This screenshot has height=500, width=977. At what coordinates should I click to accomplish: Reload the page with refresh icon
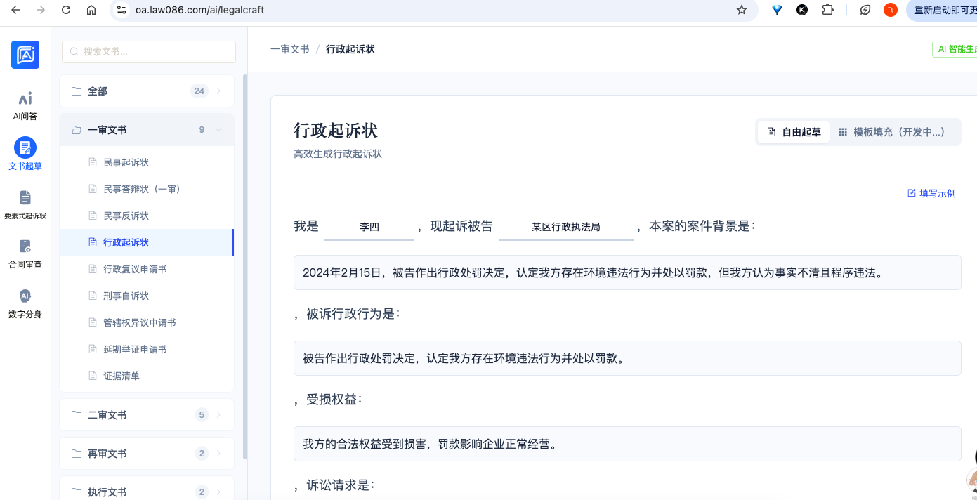tap(66, 10)
